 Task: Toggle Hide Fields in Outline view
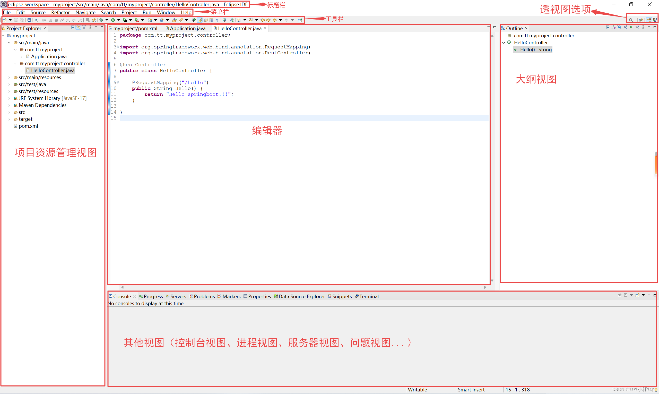(x=619, y=27)
